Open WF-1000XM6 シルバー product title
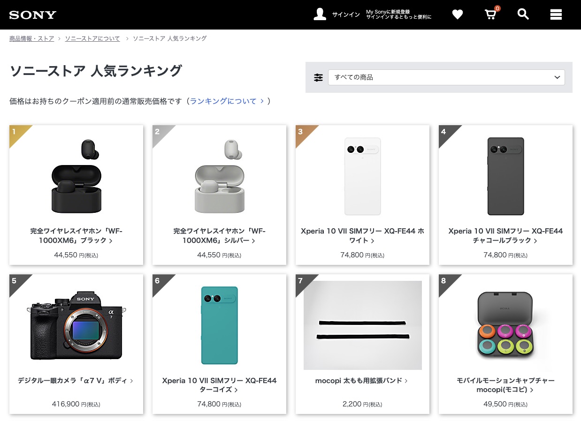 (219, 235)
